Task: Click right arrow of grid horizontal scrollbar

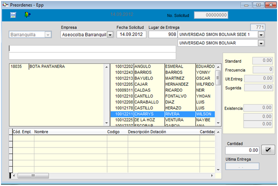Action: click(x=212, y=176)
